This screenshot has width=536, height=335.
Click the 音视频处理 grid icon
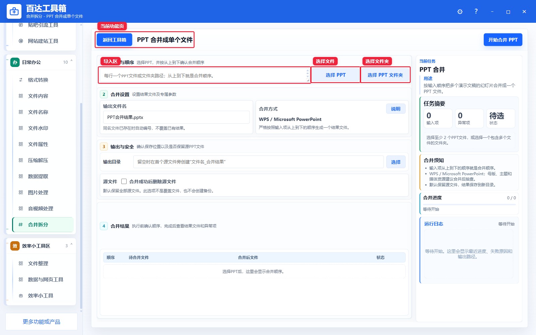(21, 208)
